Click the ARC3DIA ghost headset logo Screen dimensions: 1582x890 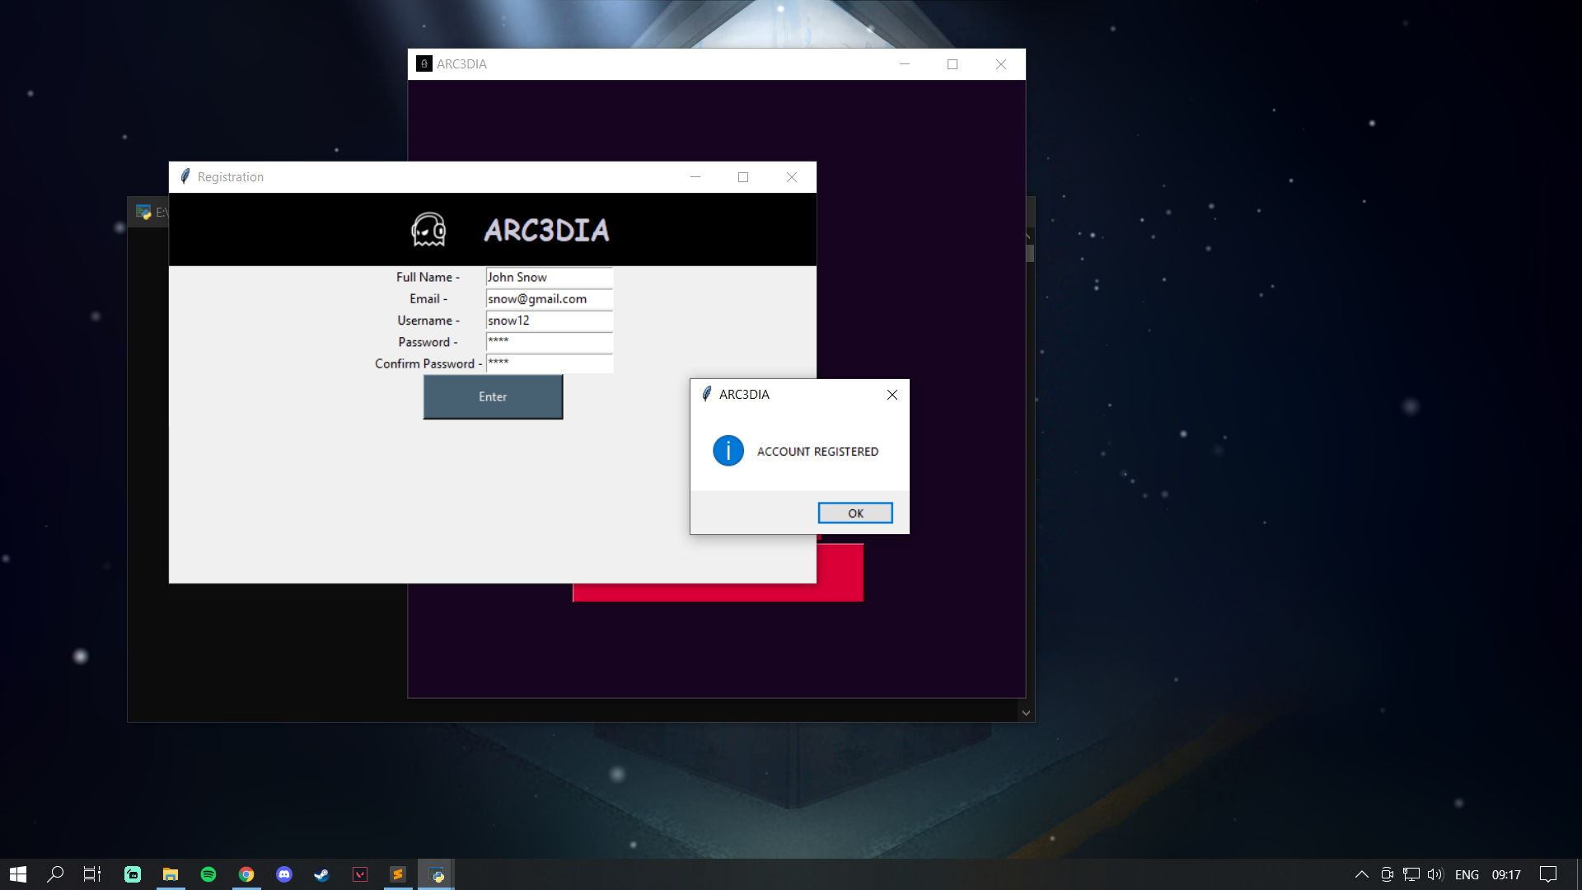(x=428, y=230)
